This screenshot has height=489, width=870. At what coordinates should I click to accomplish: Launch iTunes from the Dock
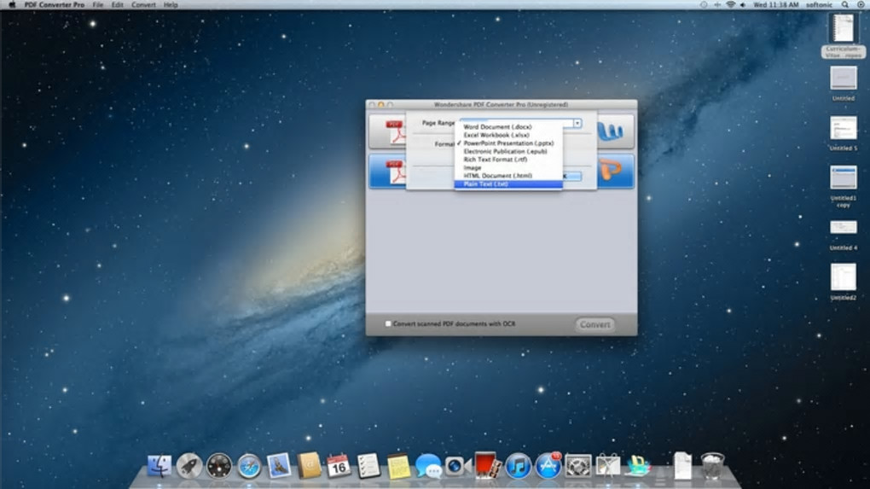[x=518, y=466]
